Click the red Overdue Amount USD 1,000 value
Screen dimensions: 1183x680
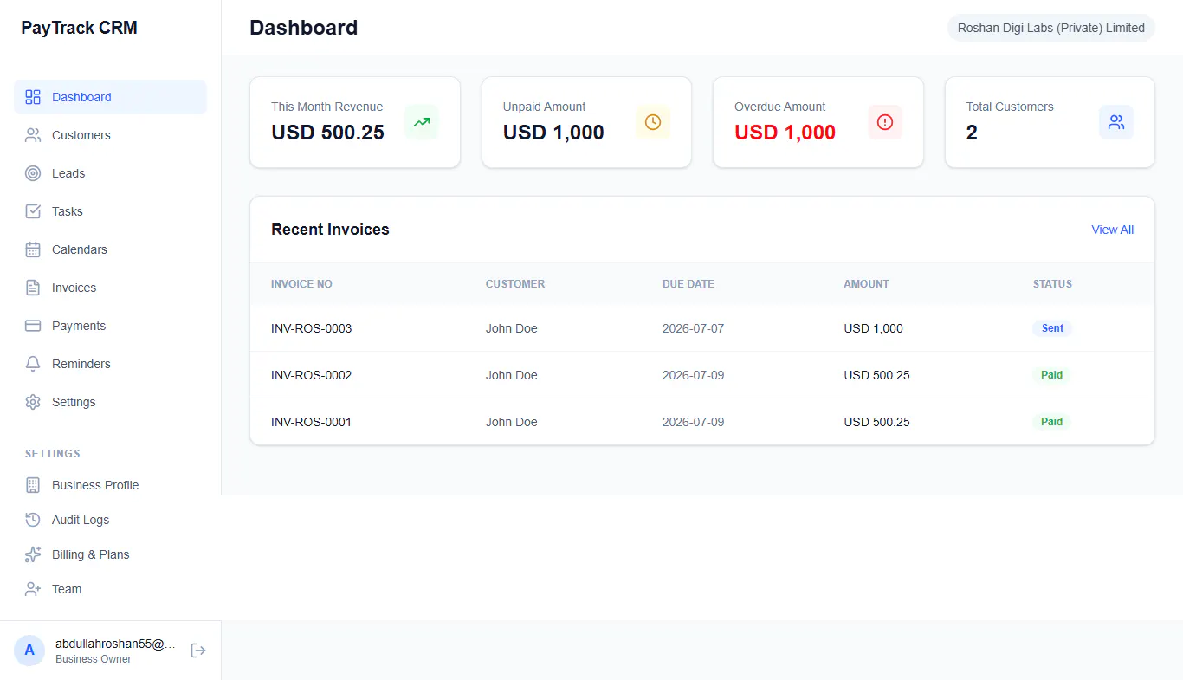pyautogui.click(x=785, y=133)
